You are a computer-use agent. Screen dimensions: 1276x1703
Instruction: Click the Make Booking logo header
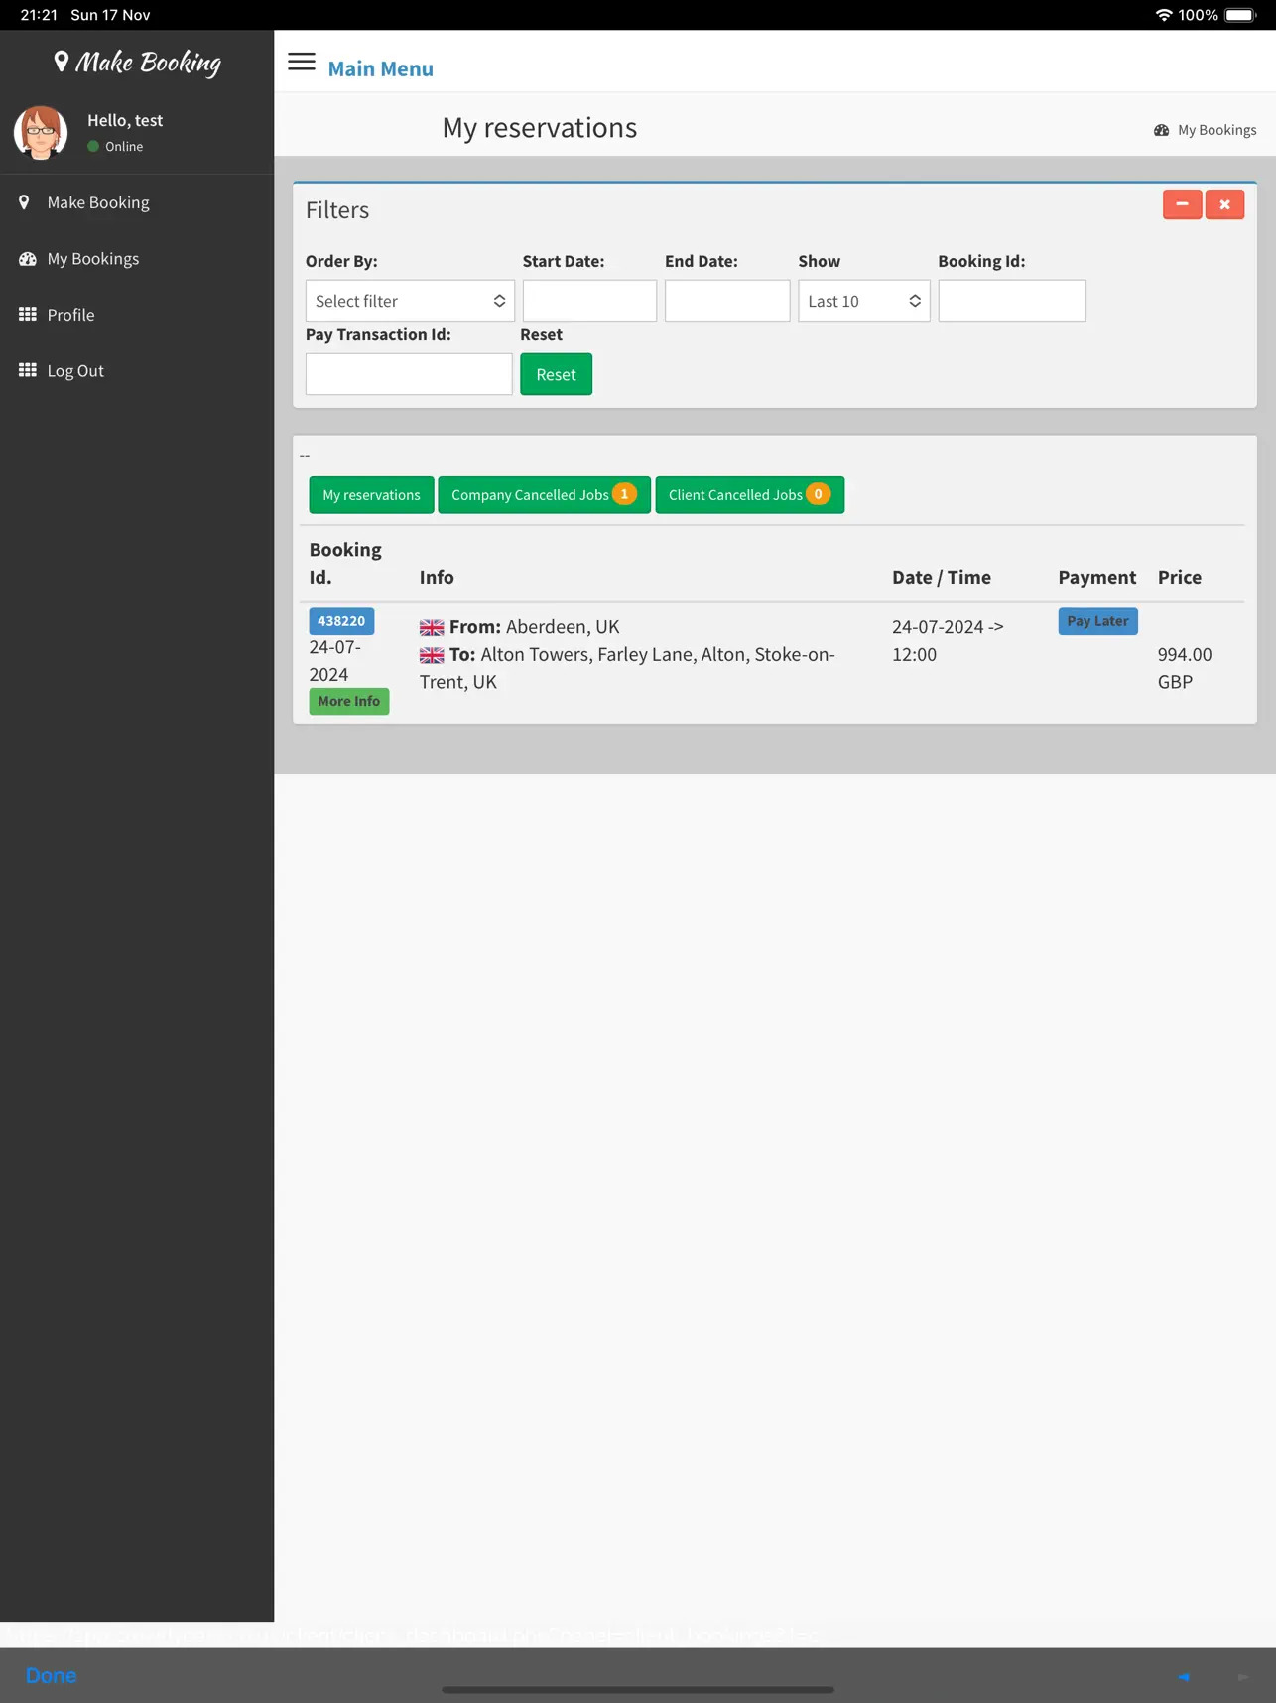(137, 63)
